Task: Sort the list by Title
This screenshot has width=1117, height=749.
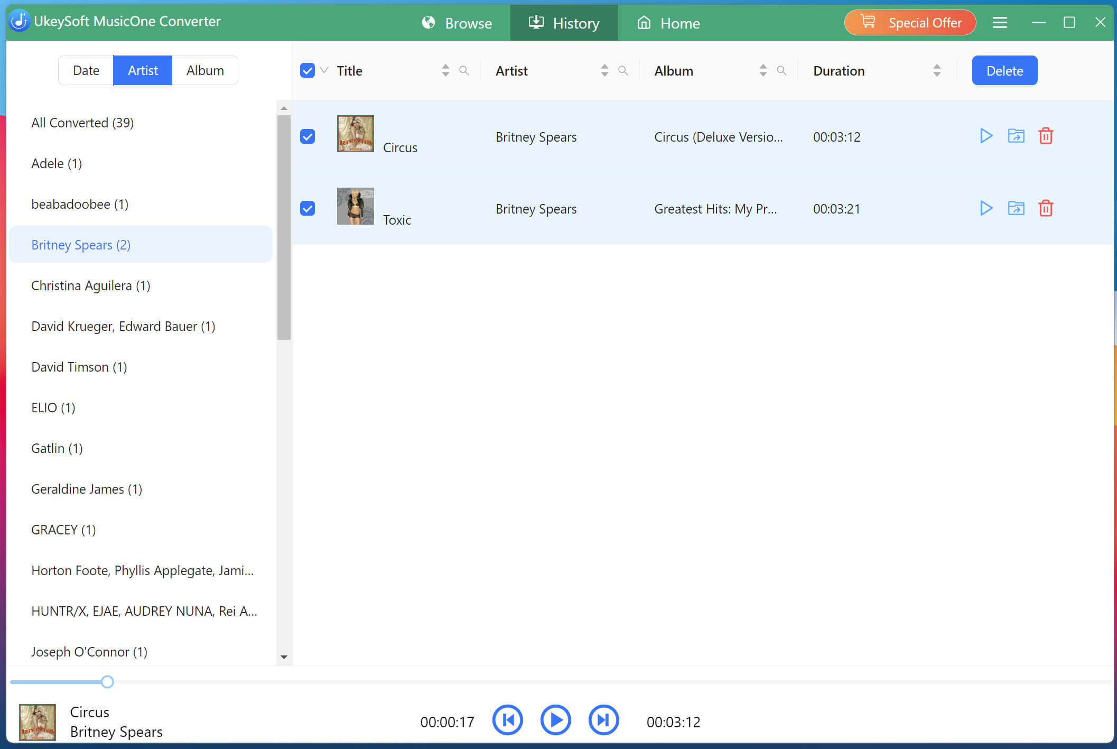Action: pyautogui.click(x=445, y=70)
